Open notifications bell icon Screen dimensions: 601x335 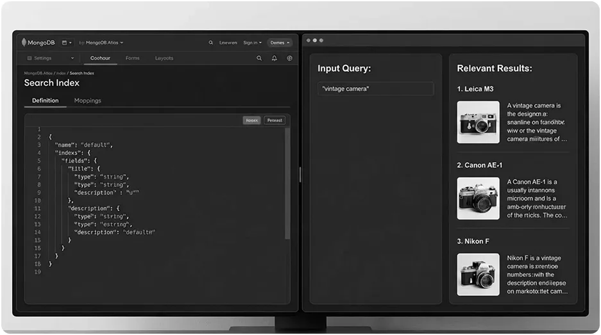pos(275,58)
